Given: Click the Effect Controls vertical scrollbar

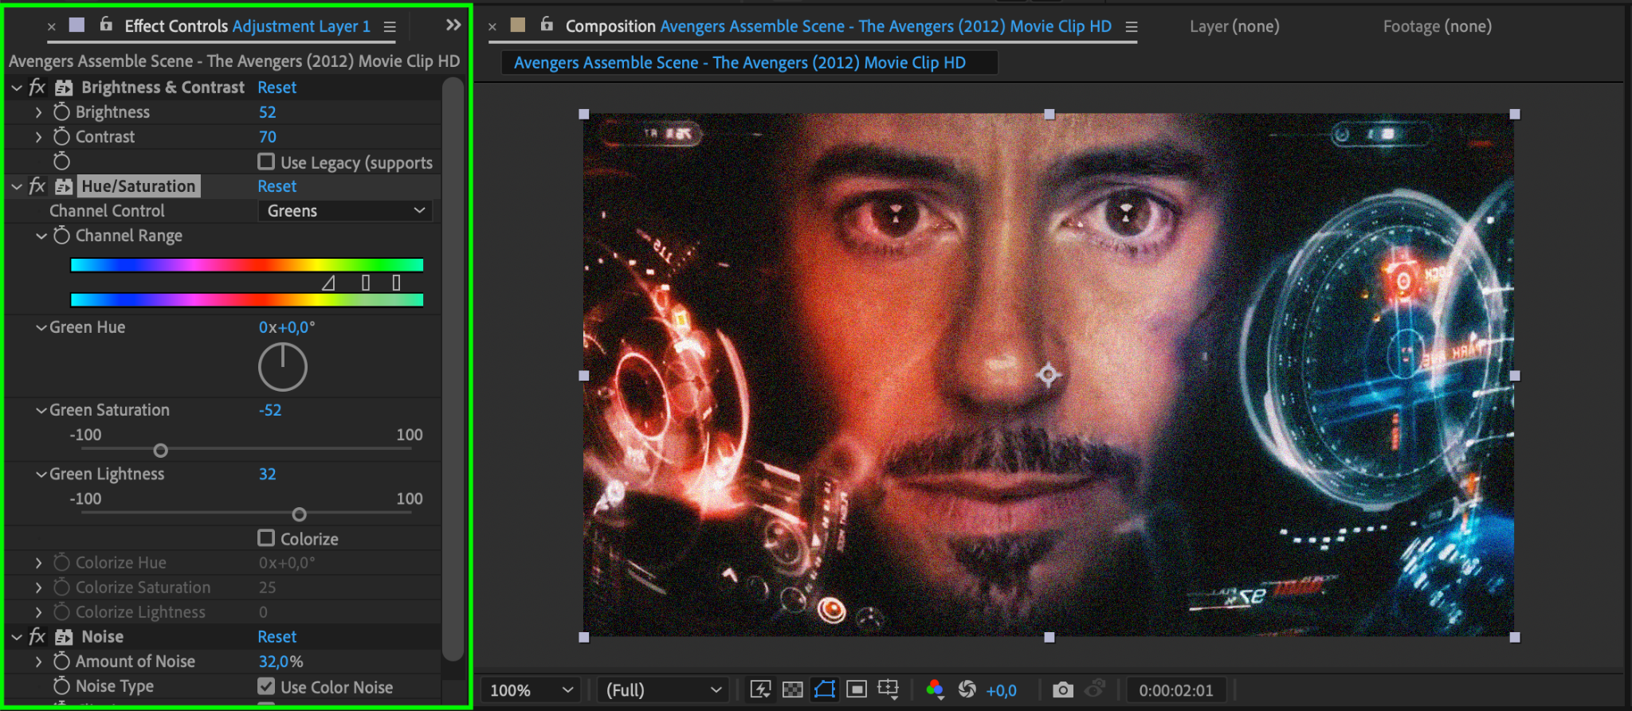Looking at the screenshot, I should click(453, 368).
